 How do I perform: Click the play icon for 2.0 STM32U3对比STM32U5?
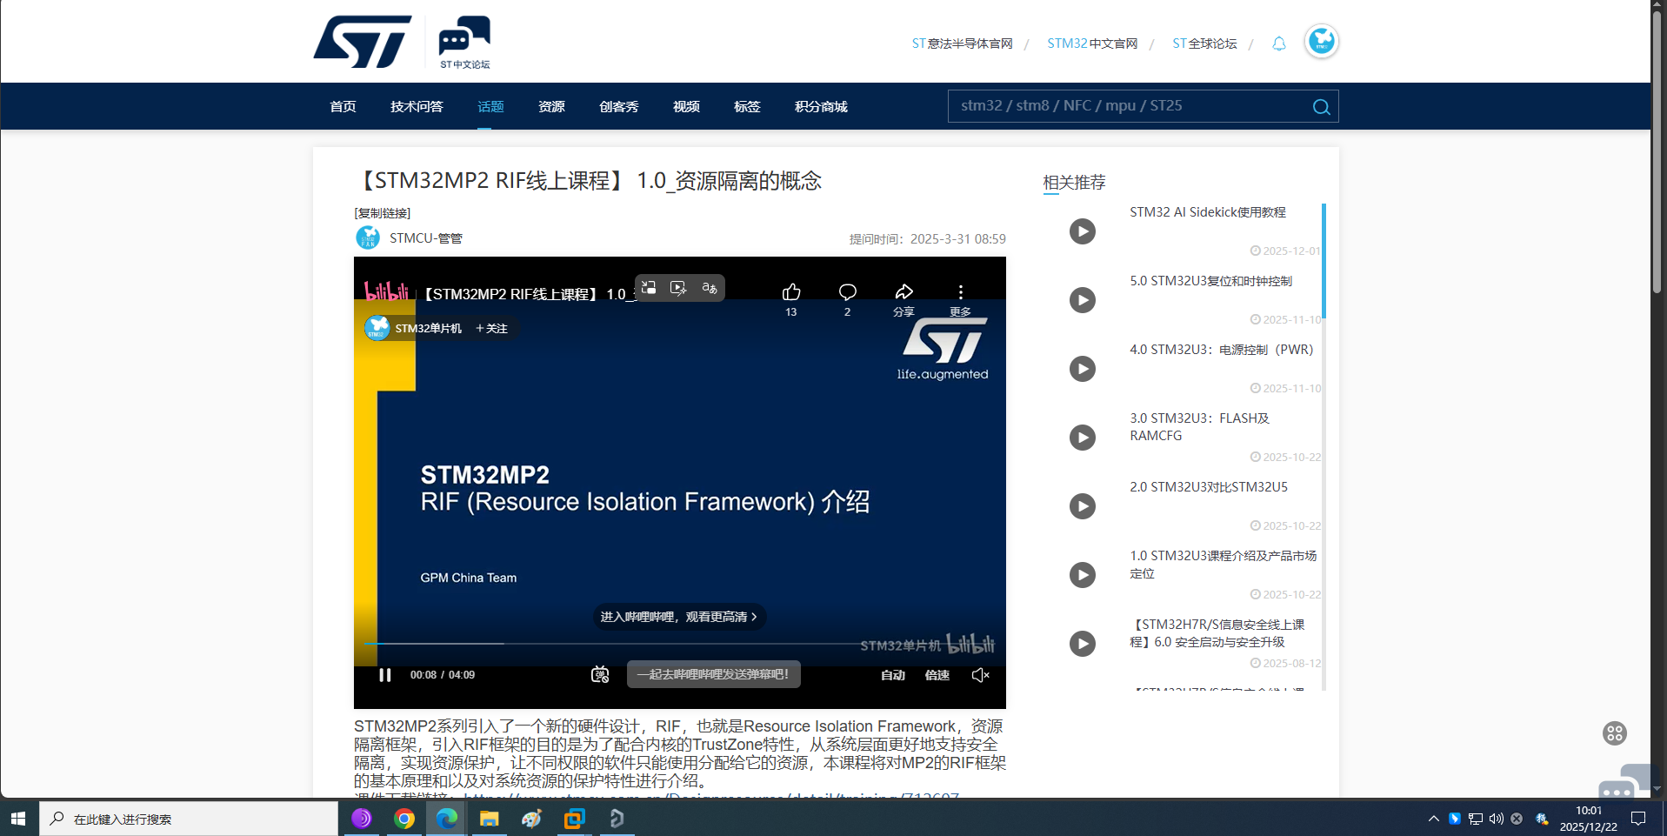pos(1082,506)
